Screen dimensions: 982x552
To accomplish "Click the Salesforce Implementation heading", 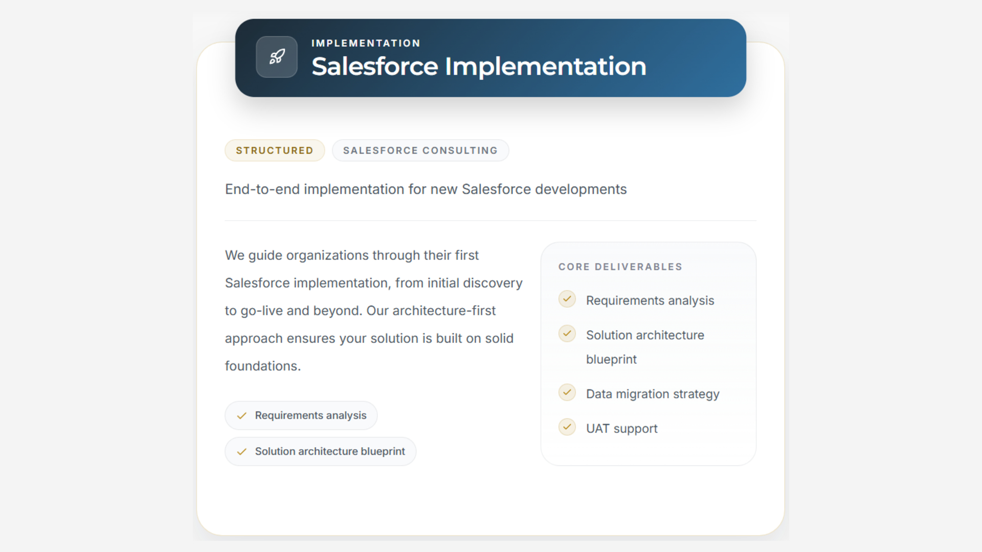I will coord(479,66).
